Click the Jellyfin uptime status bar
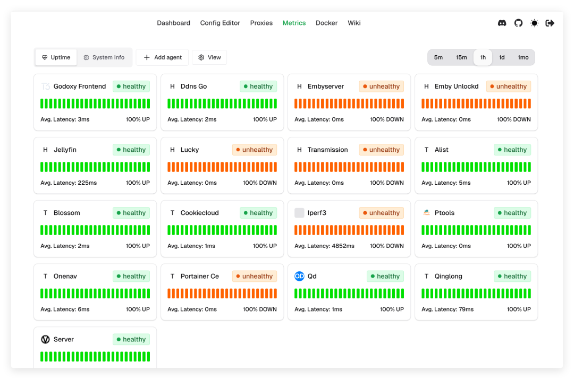574x379 pixels. click(x=95, y=167)
